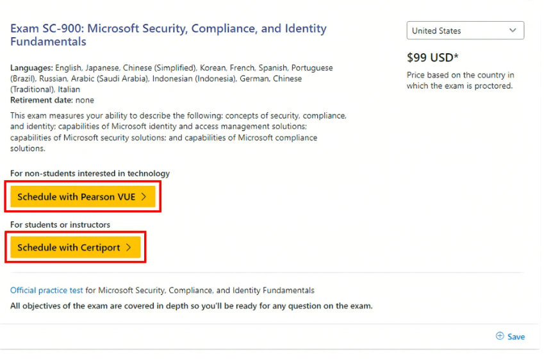This screenshot has width=544, height=359.
Task: Click the 'For non-students interested in technology' heading
Action: pyautogui.click(x=90, y=173)
